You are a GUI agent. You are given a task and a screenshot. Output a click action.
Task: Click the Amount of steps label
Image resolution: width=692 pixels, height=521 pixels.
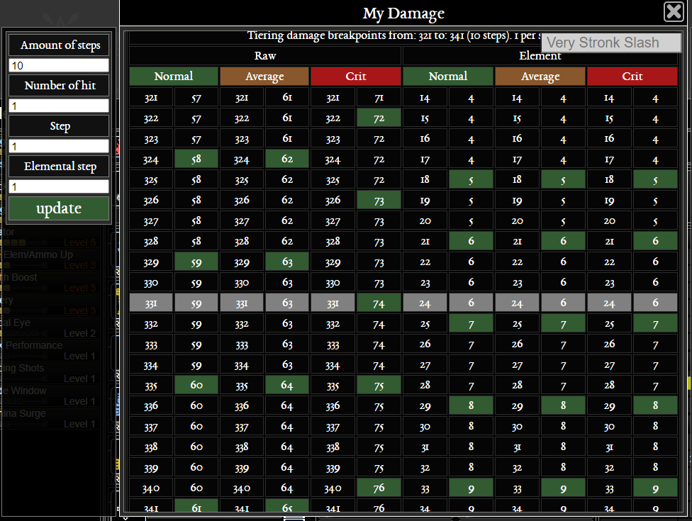click(x=60, y=45)
